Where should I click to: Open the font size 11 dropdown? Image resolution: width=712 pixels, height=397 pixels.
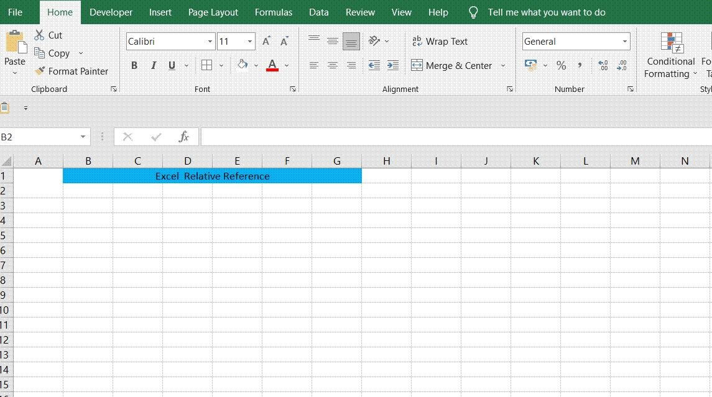250,41
